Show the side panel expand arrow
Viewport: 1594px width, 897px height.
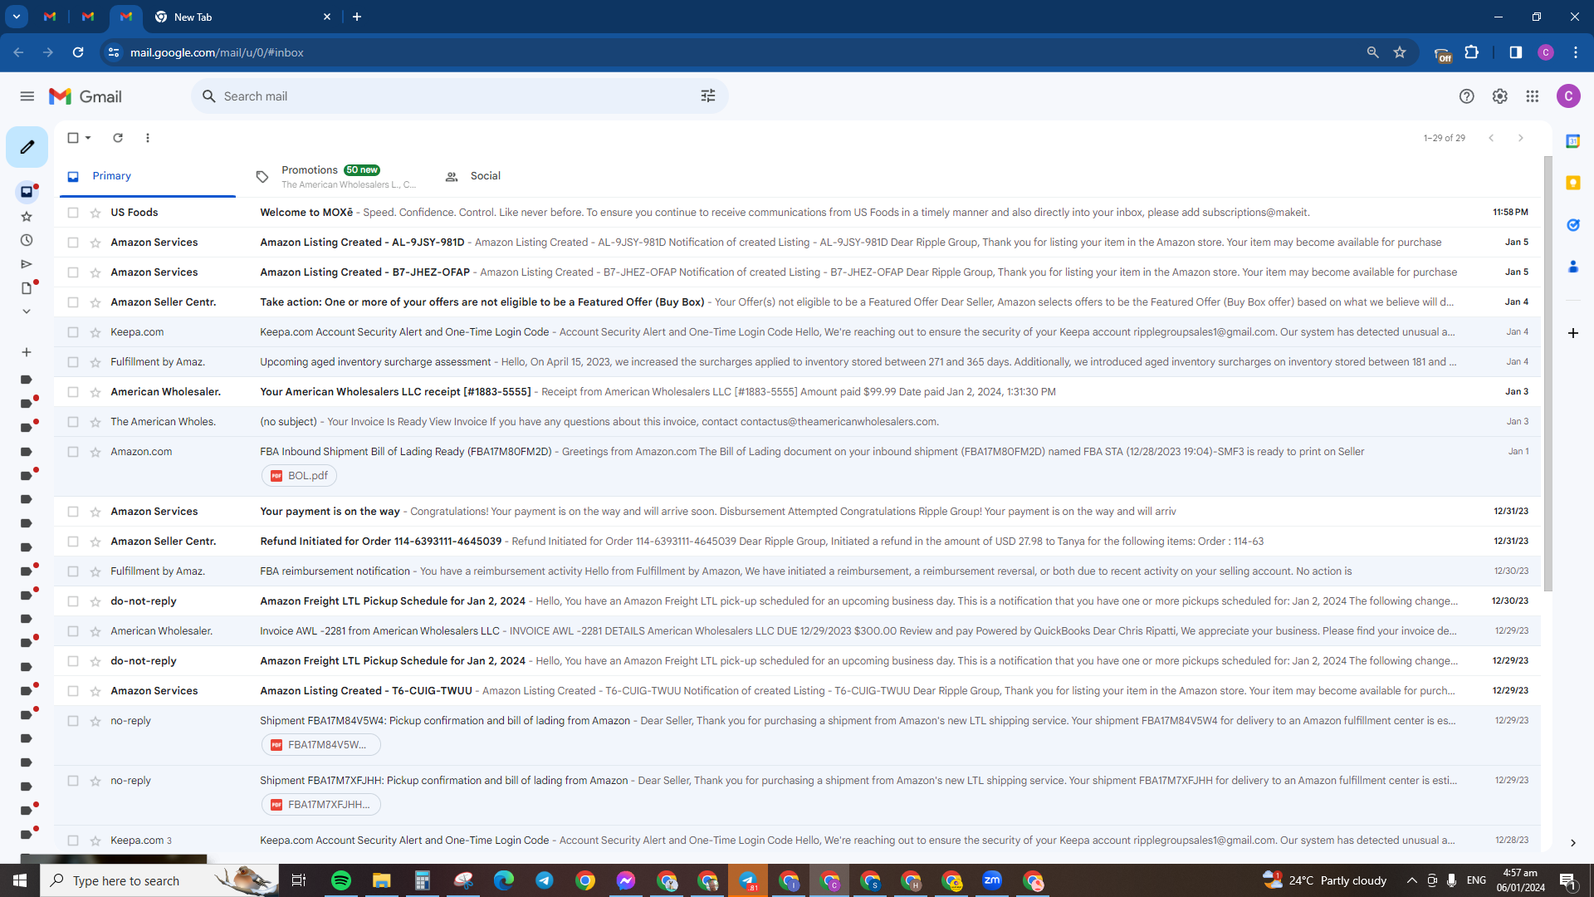1572,843
